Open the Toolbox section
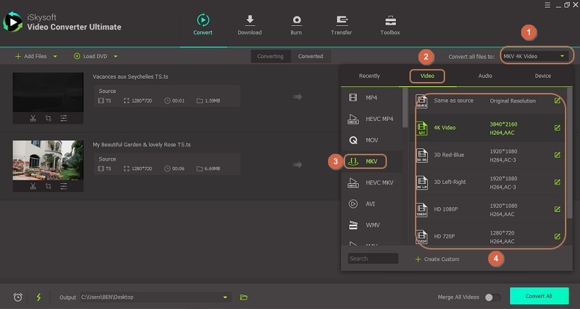This screenshot has height=309, width=580. [390, 25]
